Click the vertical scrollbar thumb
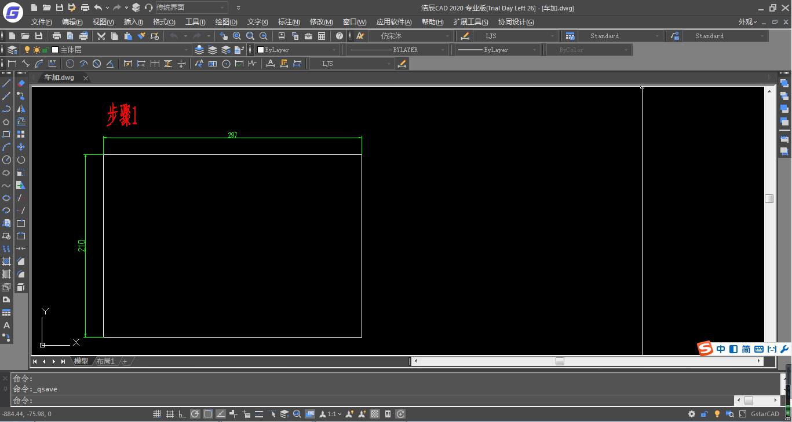The image size is (792, 422). (769, 198)
